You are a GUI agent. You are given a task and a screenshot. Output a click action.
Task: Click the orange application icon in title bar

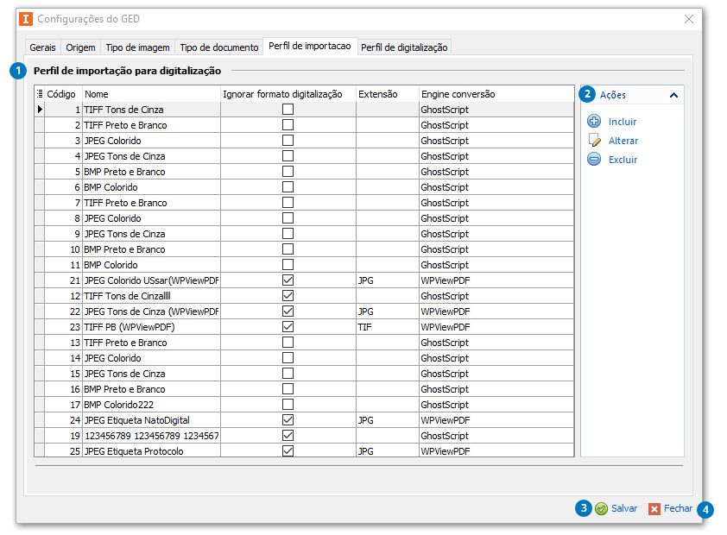26,19
